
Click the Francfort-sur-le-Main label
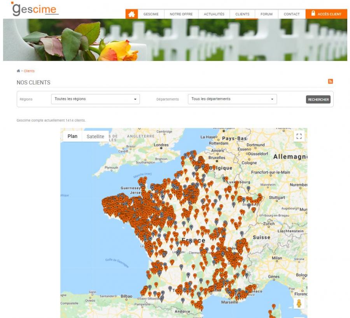point(271,172)
